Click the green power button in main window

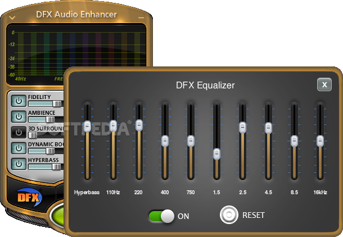coord(57,215)
